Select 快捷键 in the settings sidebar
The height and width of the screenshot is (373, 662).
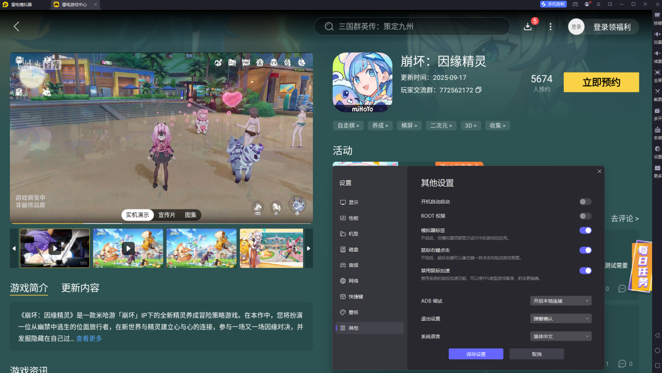click(369, 296)
